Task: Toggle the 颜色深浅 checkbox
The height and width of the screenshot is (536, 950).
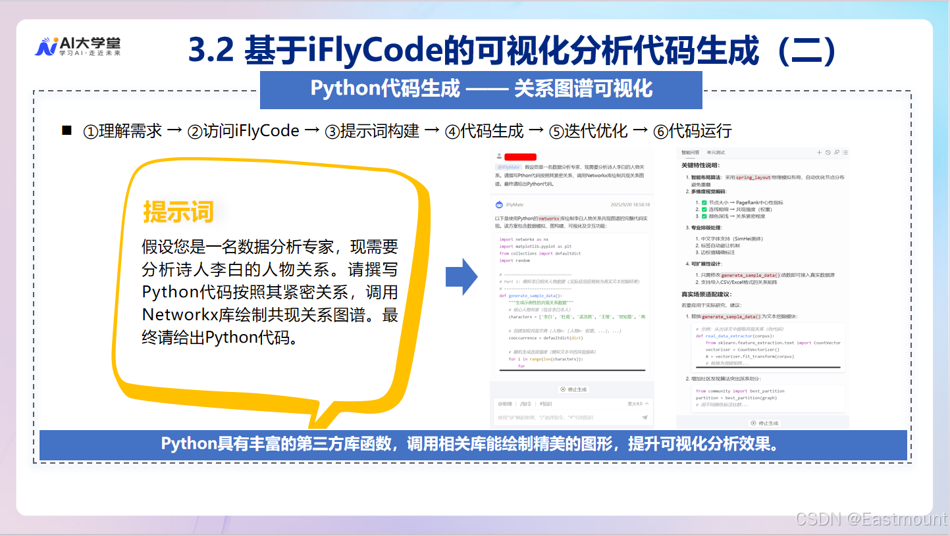Action: [x=704, y=216]
